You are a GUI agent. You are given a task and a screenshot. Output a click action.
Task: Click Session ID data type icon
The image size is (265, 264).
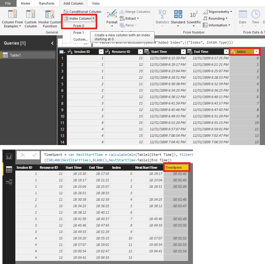[x=70, y=52]
